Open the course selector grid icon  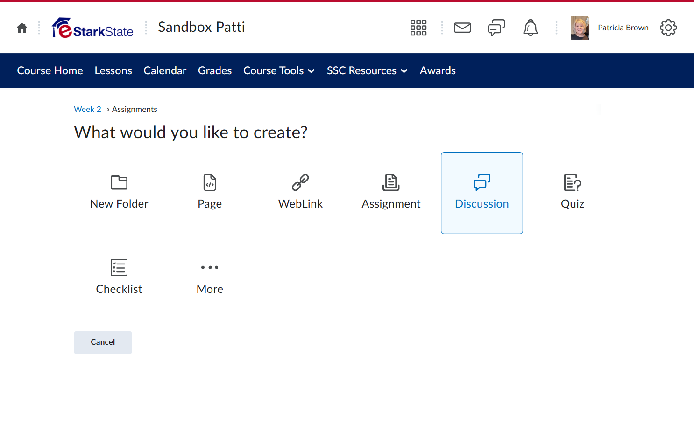418,28
